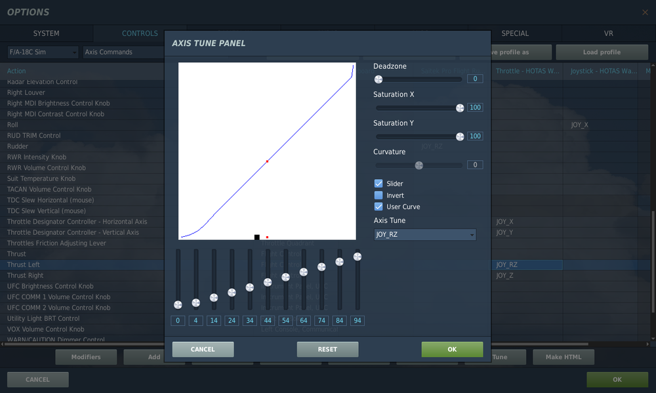Click the Deadzone slider handle
The image size is (656, 393).
pos(379,79)
